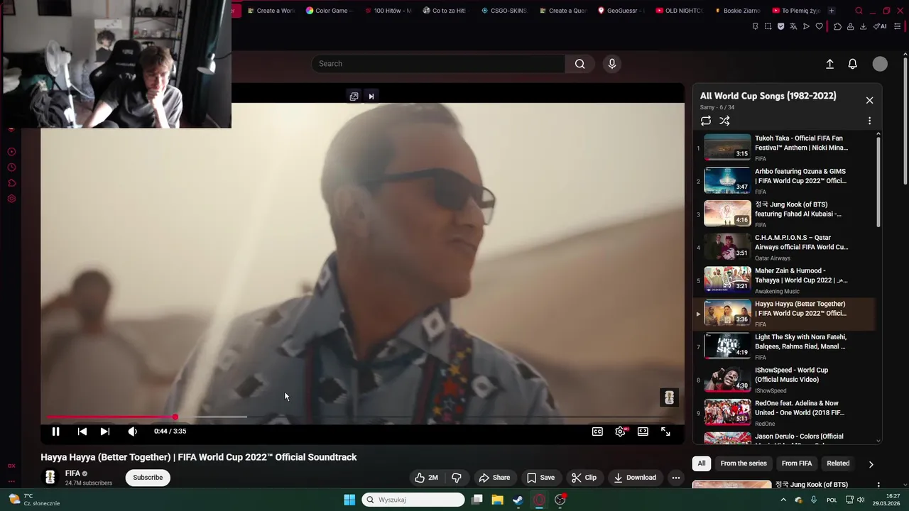Screen dimensions: 909x511
Task: Open a new browser tab with plus
Action: point(831,11)
